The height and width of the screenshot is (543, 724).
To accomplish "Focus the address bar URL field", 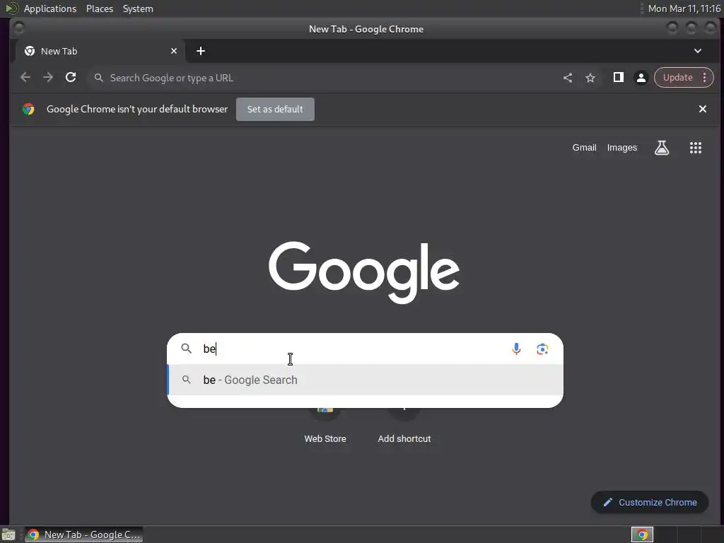I will [323, 78].
